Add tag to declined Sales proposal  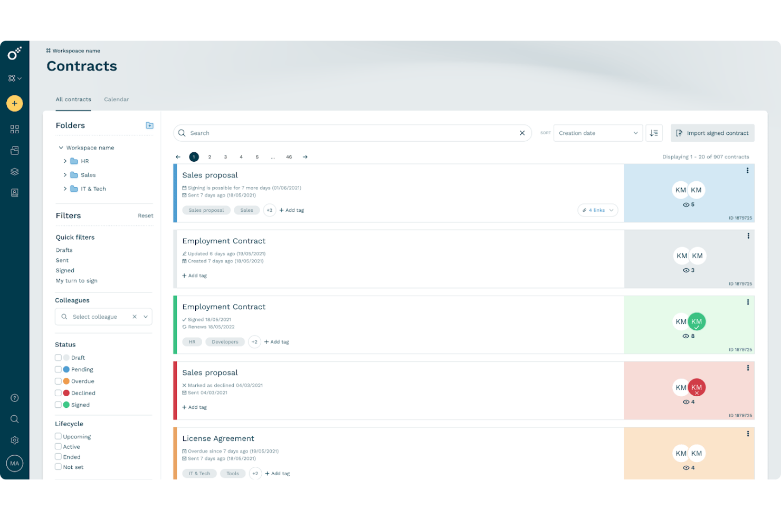pyautogui.click(x=195, y=407)
